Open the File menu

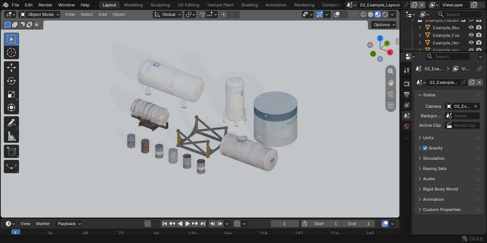(x=15, y=5)
